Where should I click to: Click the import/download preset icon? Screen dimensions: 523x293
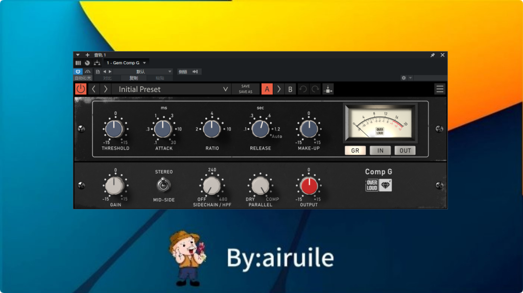tap(328, 89)
